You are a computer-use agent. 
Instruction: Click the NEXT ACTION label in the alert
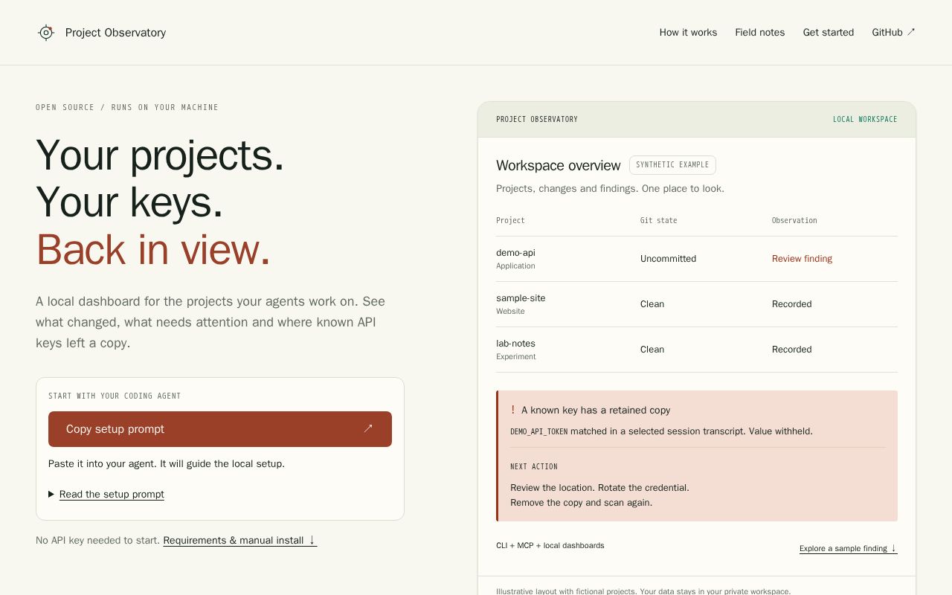pos(534,467)
